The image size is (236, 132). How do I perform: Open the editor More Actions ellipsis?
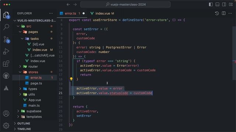230,13
